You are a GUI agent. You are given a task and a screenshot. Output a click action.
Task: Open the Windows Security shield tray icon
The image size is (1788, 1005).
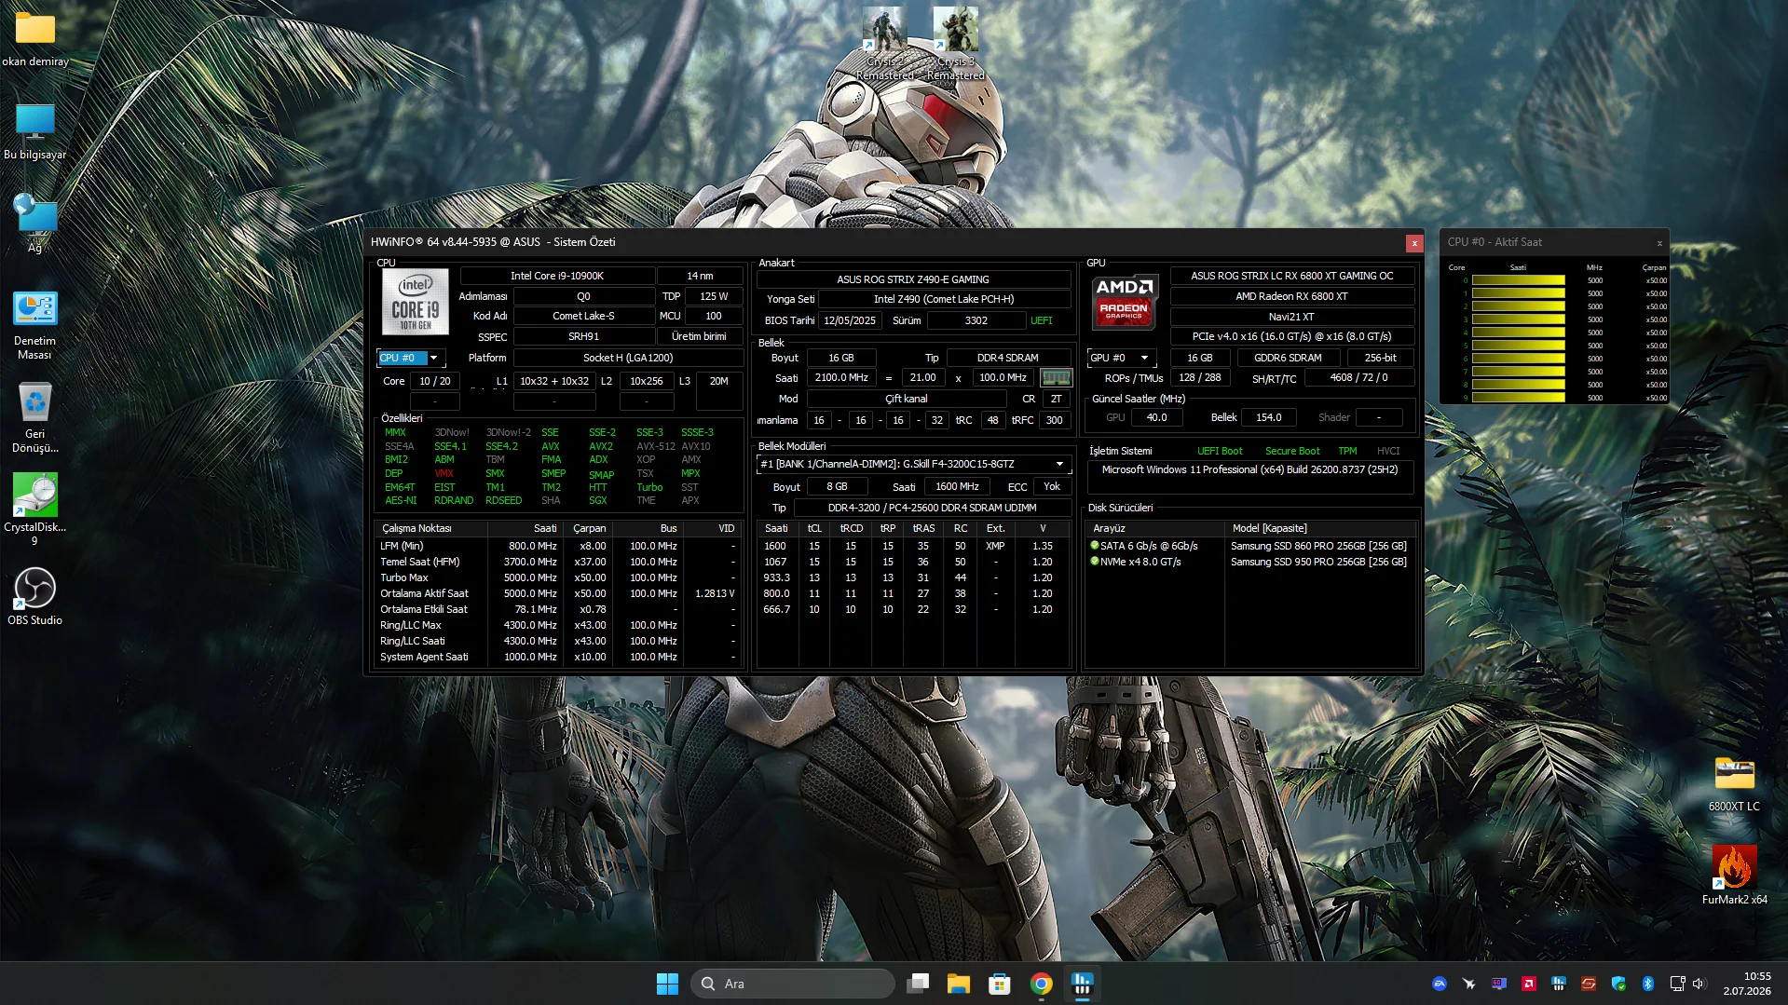pos(1618,984)
